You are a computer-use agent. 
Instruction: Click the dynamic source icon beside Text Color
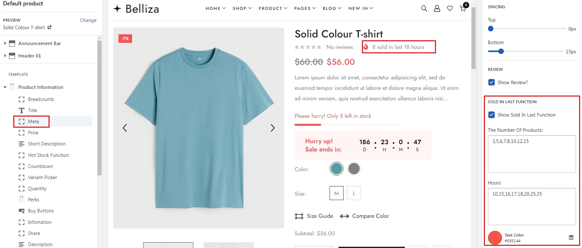pyautogui.click(x=571, y=238)
